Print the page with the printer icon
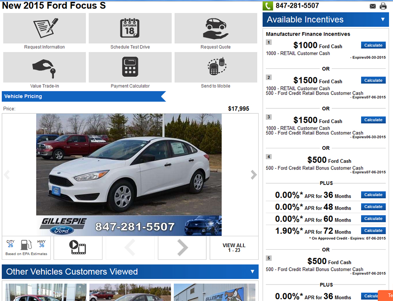393x301 pixels. coord(383,6)
